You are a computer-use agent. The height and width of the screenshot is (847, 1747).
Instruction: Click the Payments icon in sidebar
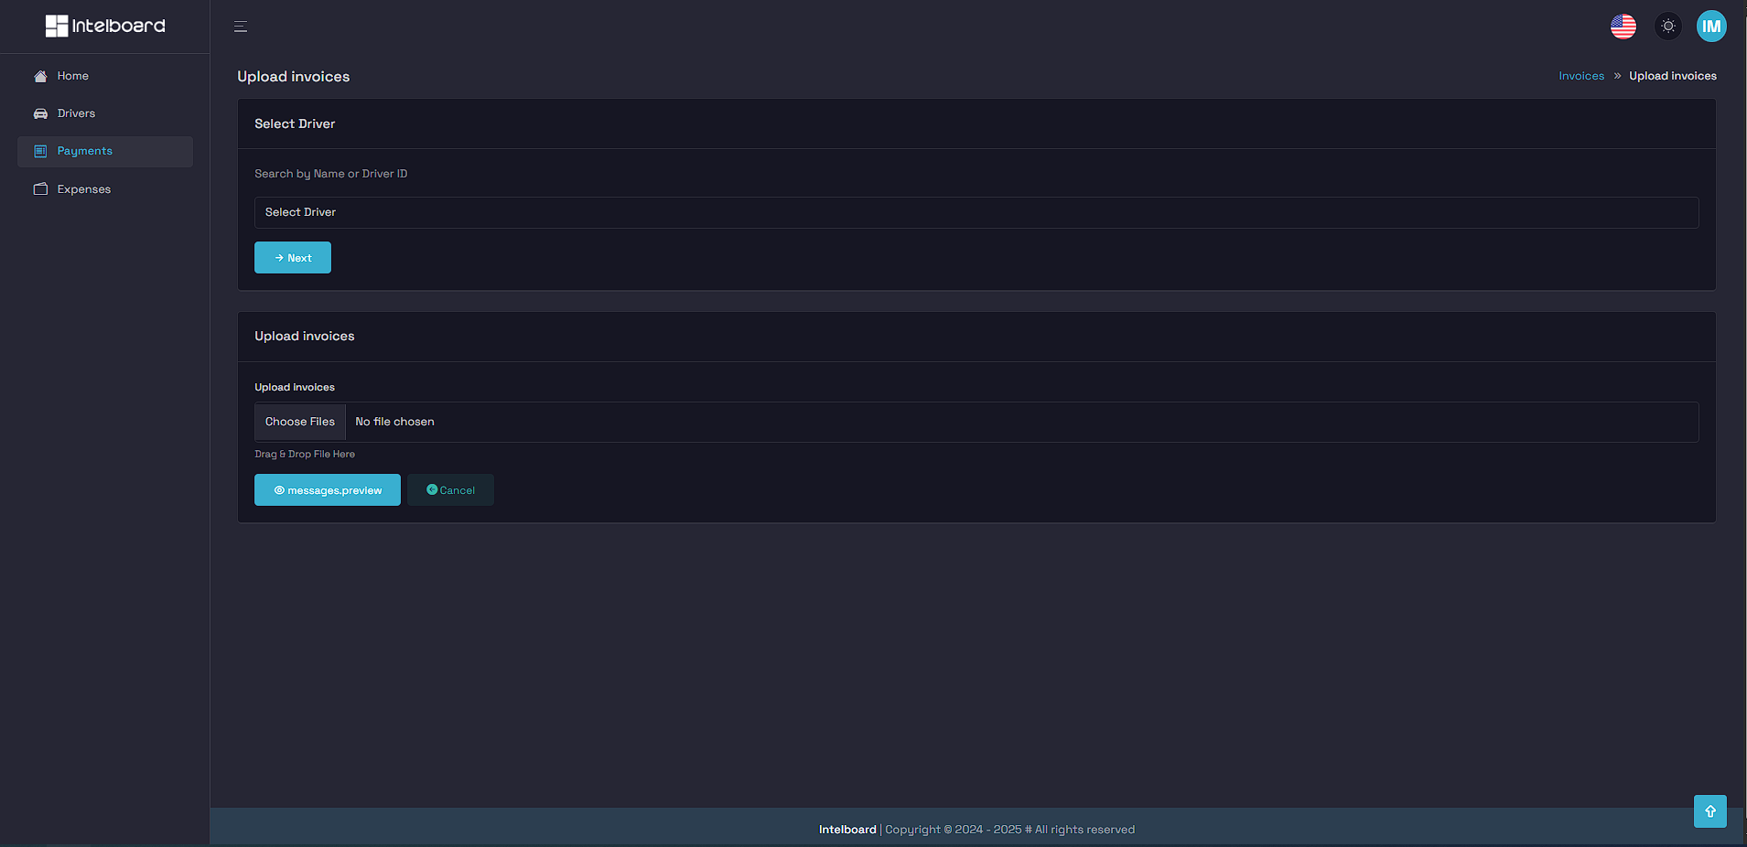[x=40, y=151]
